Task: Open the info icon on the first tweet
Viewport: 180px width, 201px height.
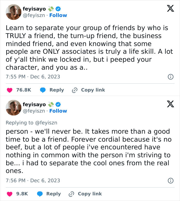Action: (170, 77)
